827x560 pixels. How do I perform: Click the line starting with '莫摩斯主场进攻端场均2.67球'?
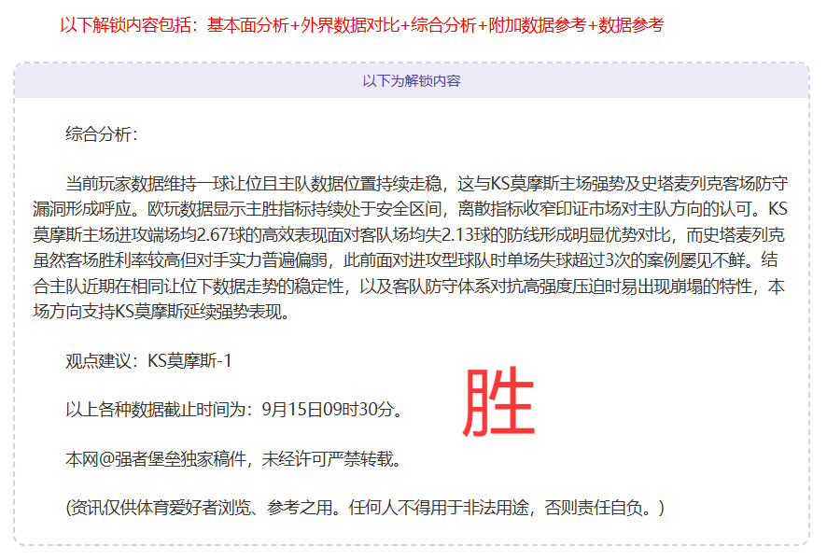409,234
